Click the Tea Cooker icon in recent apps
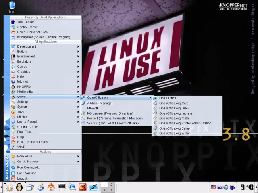The width and height of the screenshot is (258, 193). [13, 22]
